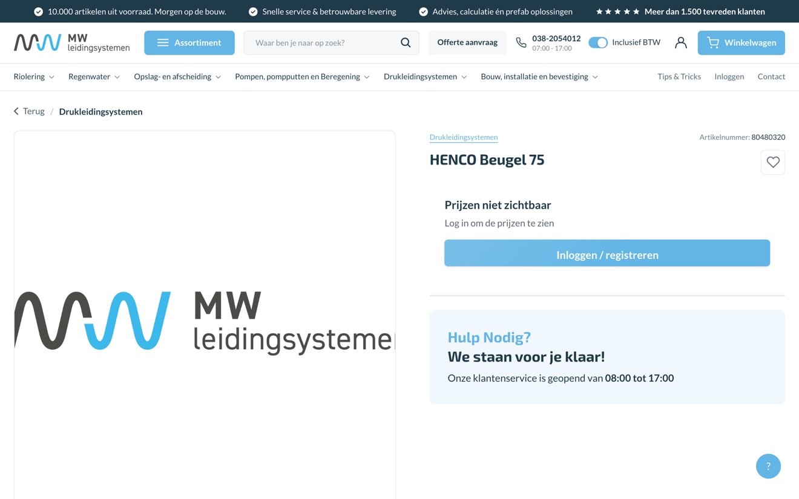799x499 pixels.
Task: Click Drukleidingsystemen in the breadcrumb
Action: (x=100, y=112)
